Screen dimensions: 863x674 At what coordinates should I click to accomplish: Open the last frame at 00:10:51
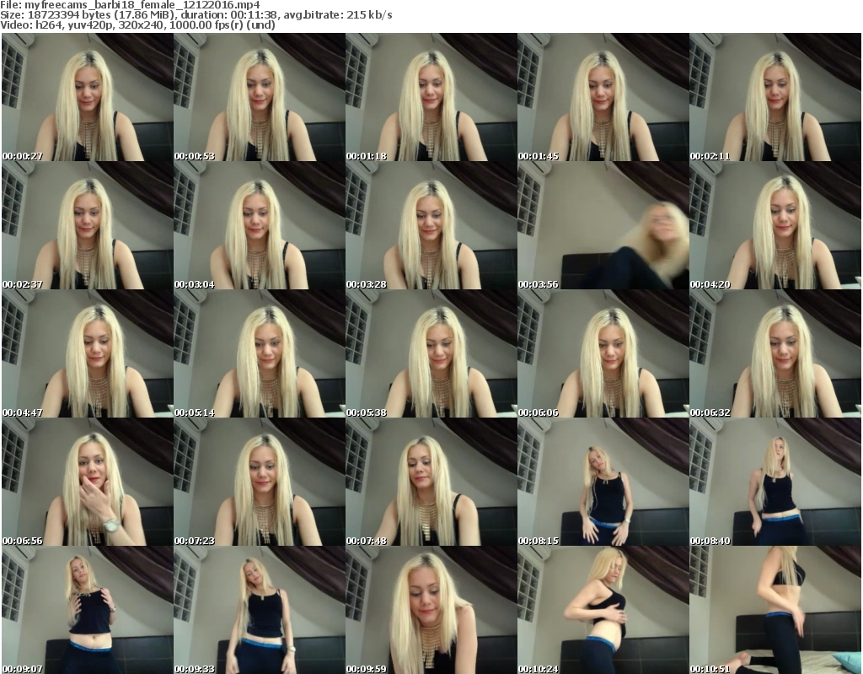click(x=775, y=610)
